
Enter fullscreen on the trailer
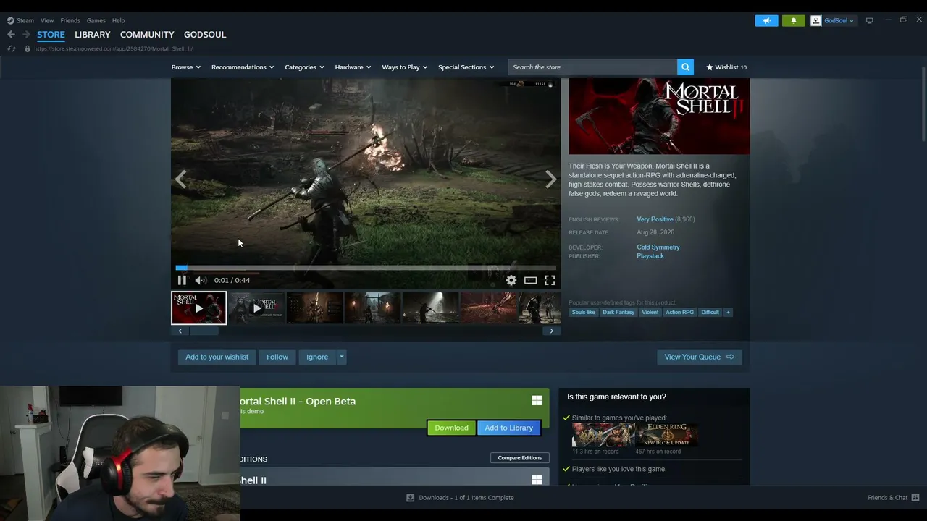pyautogui.click(x=550, y=280)
